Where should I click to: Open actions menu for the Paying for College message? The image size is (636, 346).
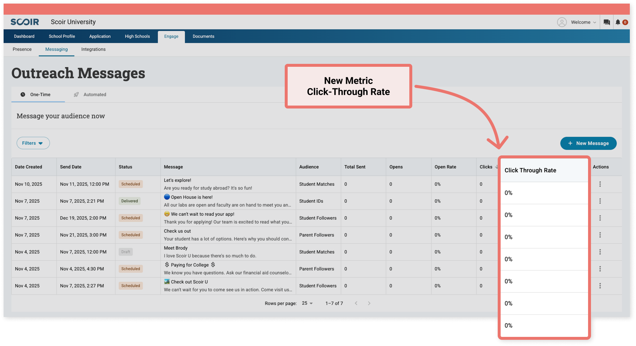[x=600, y=268]
